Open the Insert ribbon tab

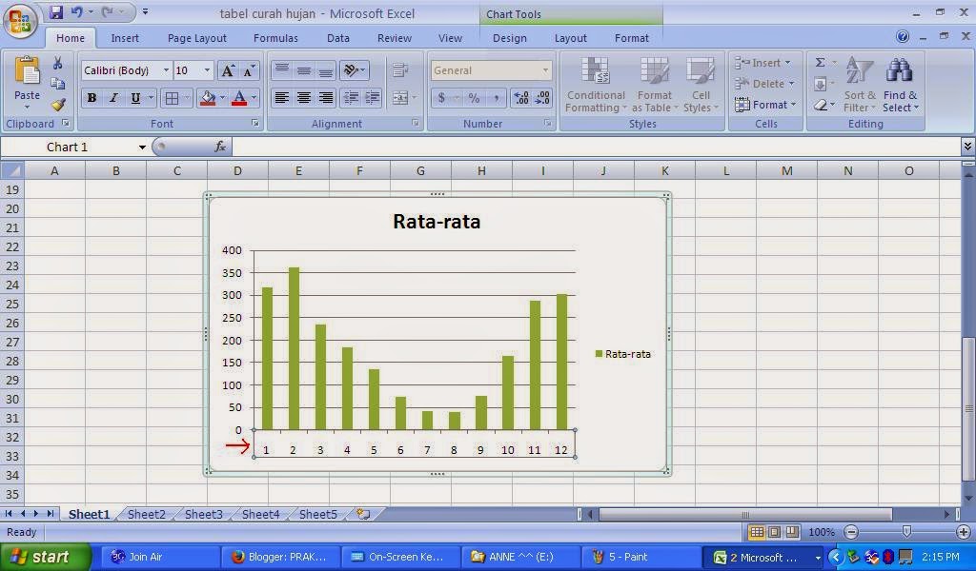click(125, 38)
